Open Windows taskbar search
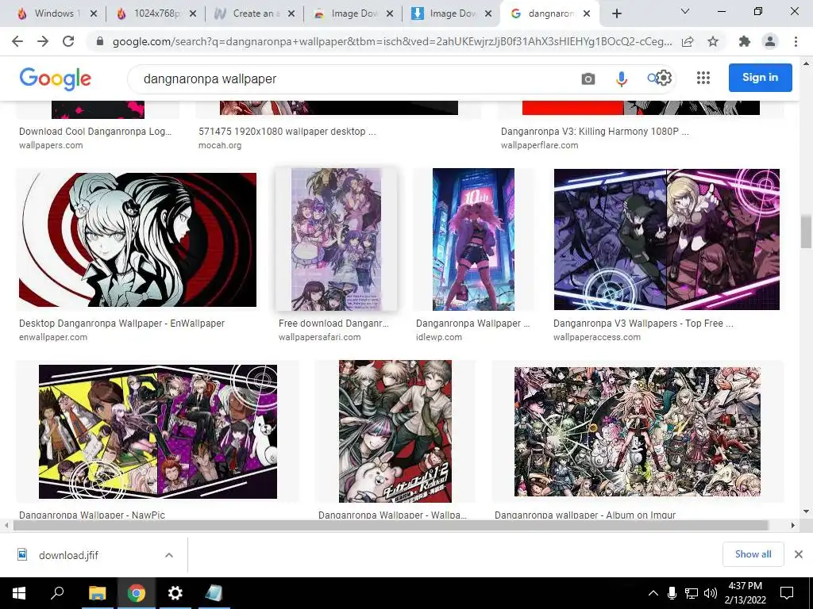Screen dimensions: 813x609 pos(57,593)
